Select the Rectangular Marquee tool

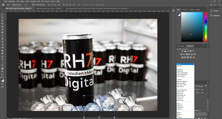tap(2, 15)
